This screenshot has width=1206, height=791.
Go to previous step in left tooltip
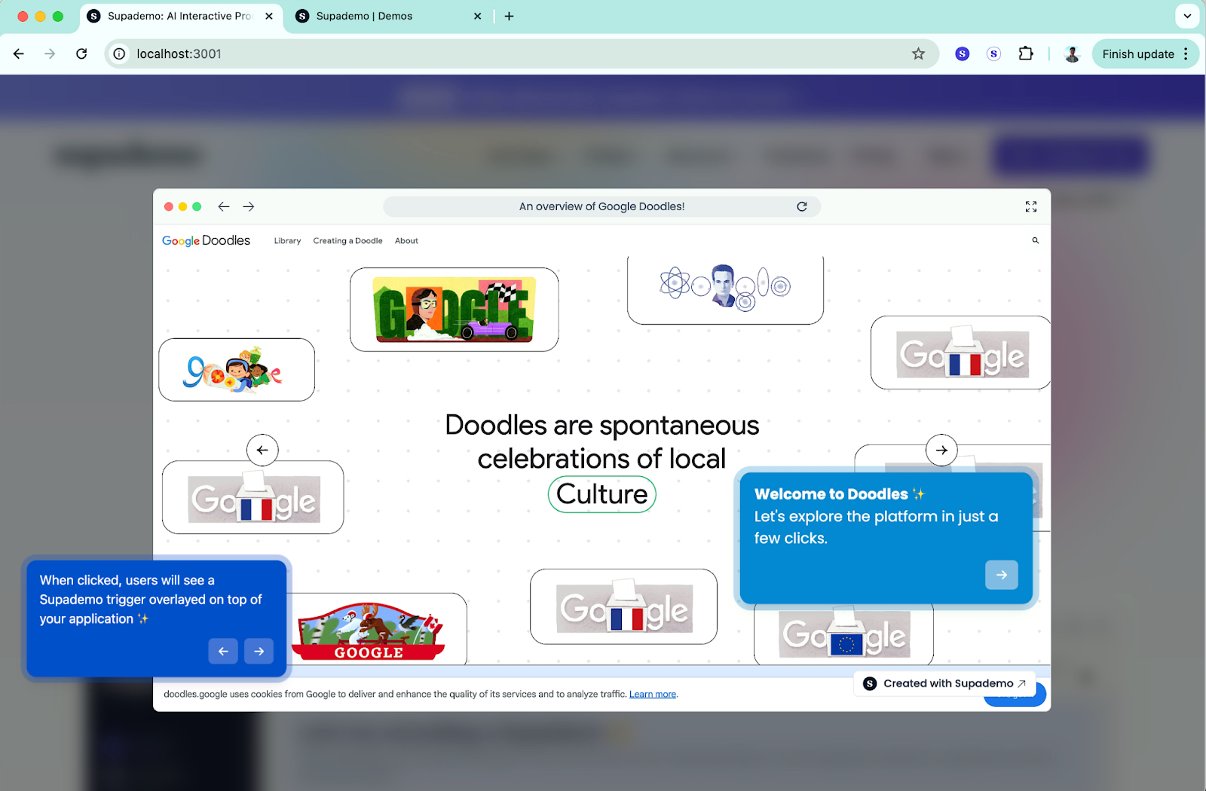(x=223, y=651)
